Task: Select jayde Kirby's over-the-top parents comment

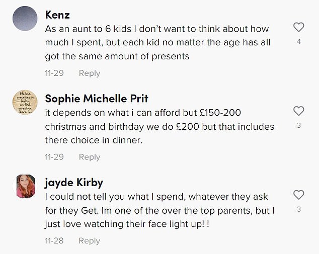Action: pyautogui.click(x=159, y=210)
